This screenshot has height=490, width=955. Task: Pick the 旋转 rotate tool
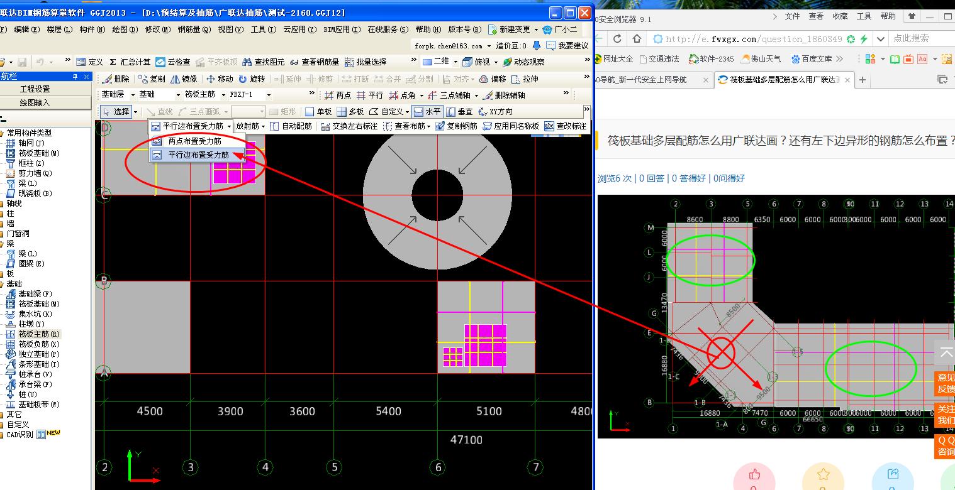251,79
